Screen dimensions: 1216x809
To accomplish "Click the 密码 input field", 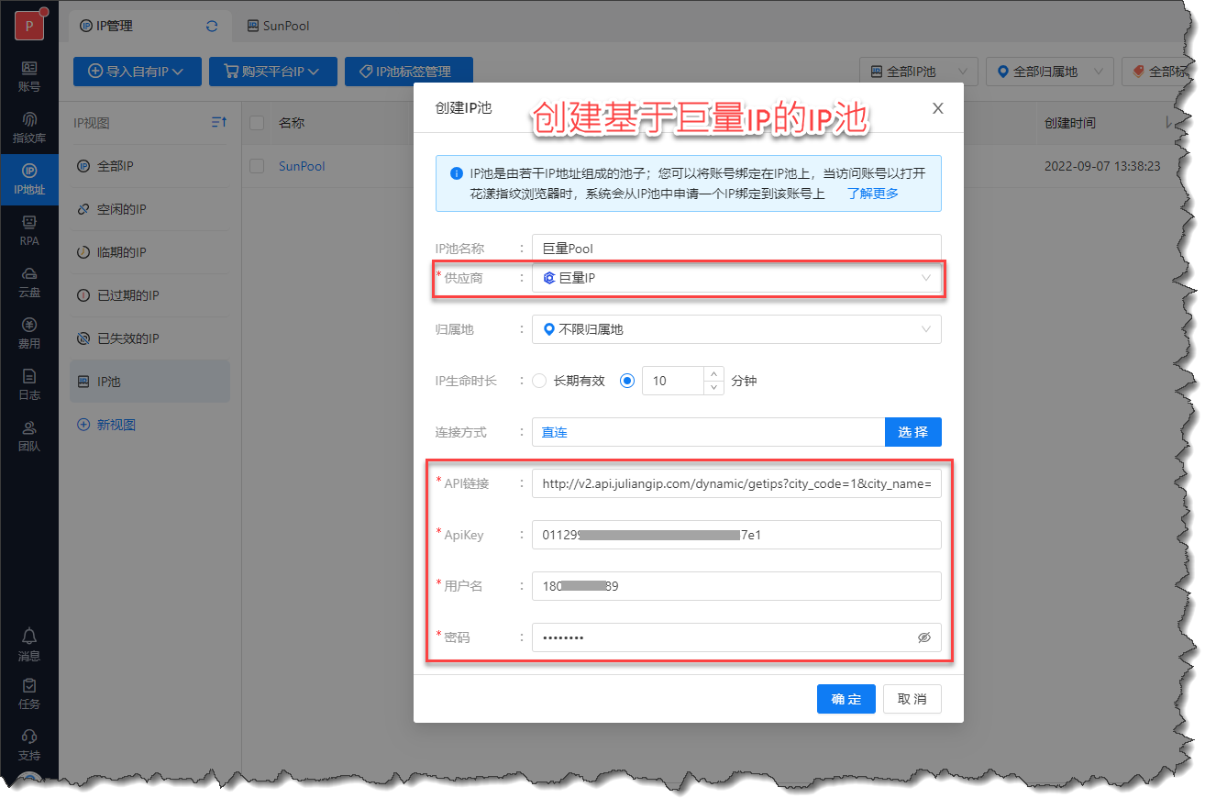I will [x=736, y=637].
